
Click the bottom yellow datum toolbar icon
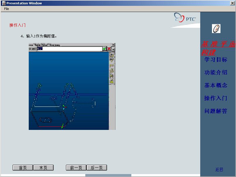coord(112,81)
